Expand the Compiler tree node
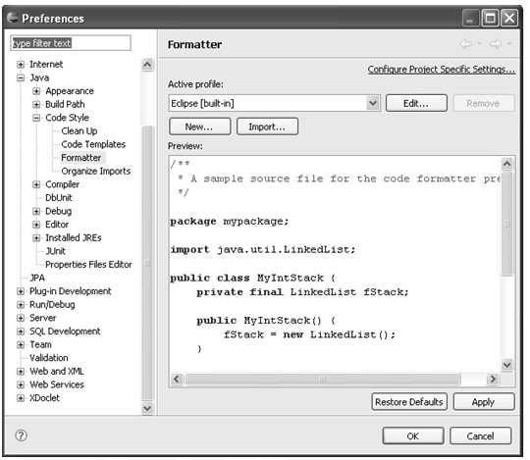Screen dimensions: 530x460 pyautogui.click(x=36, y=184)
